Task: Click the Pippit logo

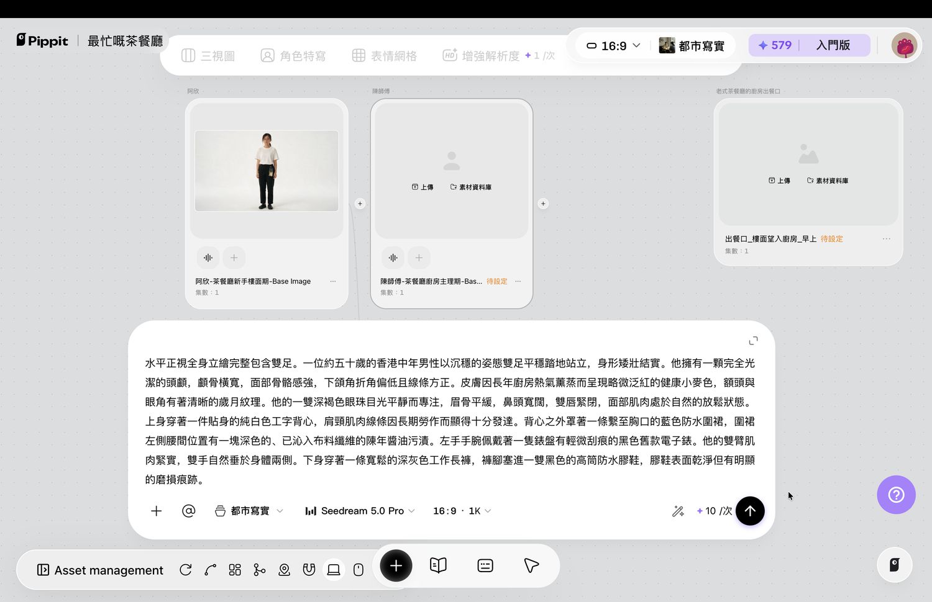Action: (x=42, y=41)
